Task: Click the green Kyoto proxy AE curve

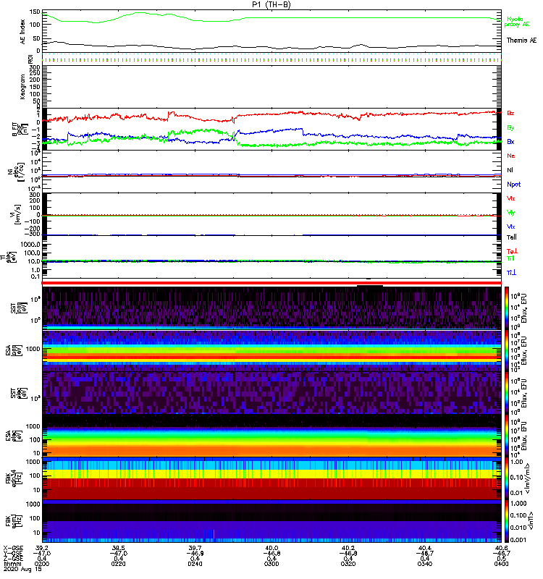Action: [271, 17]
